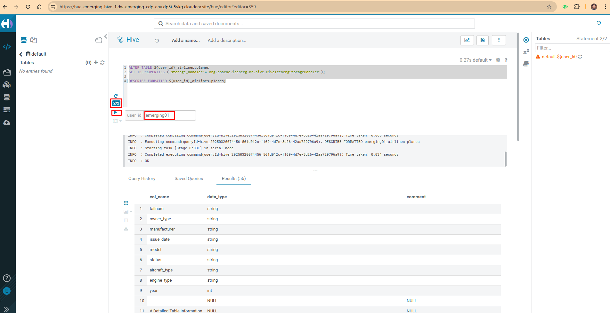Open the documents icon in the left sidebar
The width and height of the screenshot is (610, 313).
click(7, 72)
